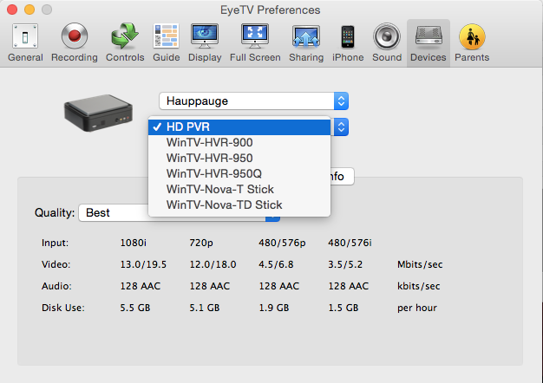
Task: Click the 1.9 GB disk use value
Action: pyautogui.click(x=274, y=308)
